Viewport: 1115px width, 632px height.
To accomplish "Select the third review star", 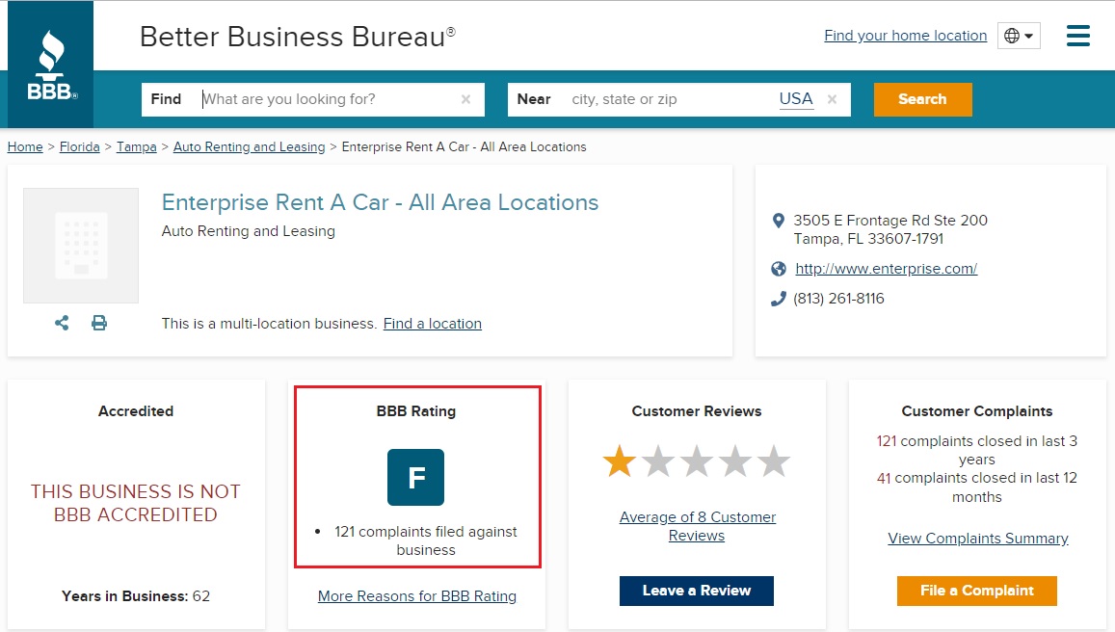I will coord(697,461).
